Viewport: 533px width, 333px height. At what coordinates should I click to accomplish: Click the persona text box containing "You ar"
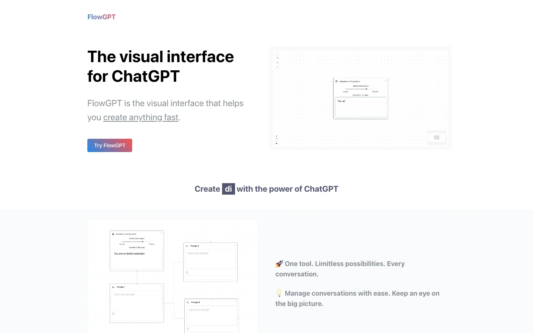[x=361, y=107]
